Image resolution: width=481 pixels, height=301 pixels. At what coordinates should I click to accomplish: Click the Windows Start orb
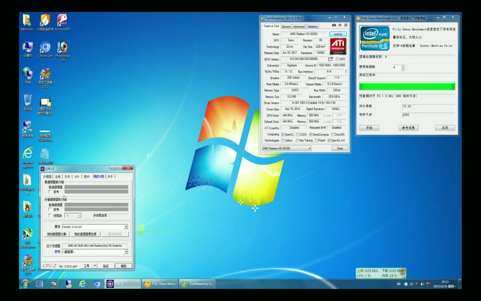[x=25, y=284]
